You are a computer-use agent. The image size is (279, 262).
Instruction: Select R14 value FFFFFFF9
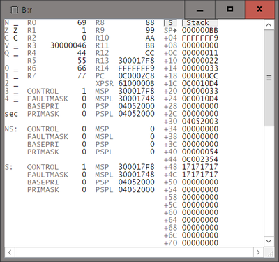pos(137,68)
